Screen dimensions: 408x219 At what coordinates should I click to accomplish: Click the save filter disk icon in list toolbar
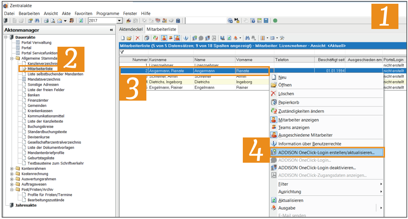coord(223,38)
